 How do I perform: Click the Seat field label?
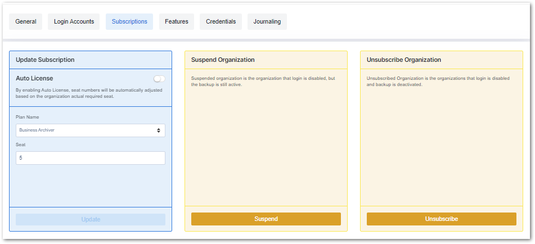click(x=21, y=144)
